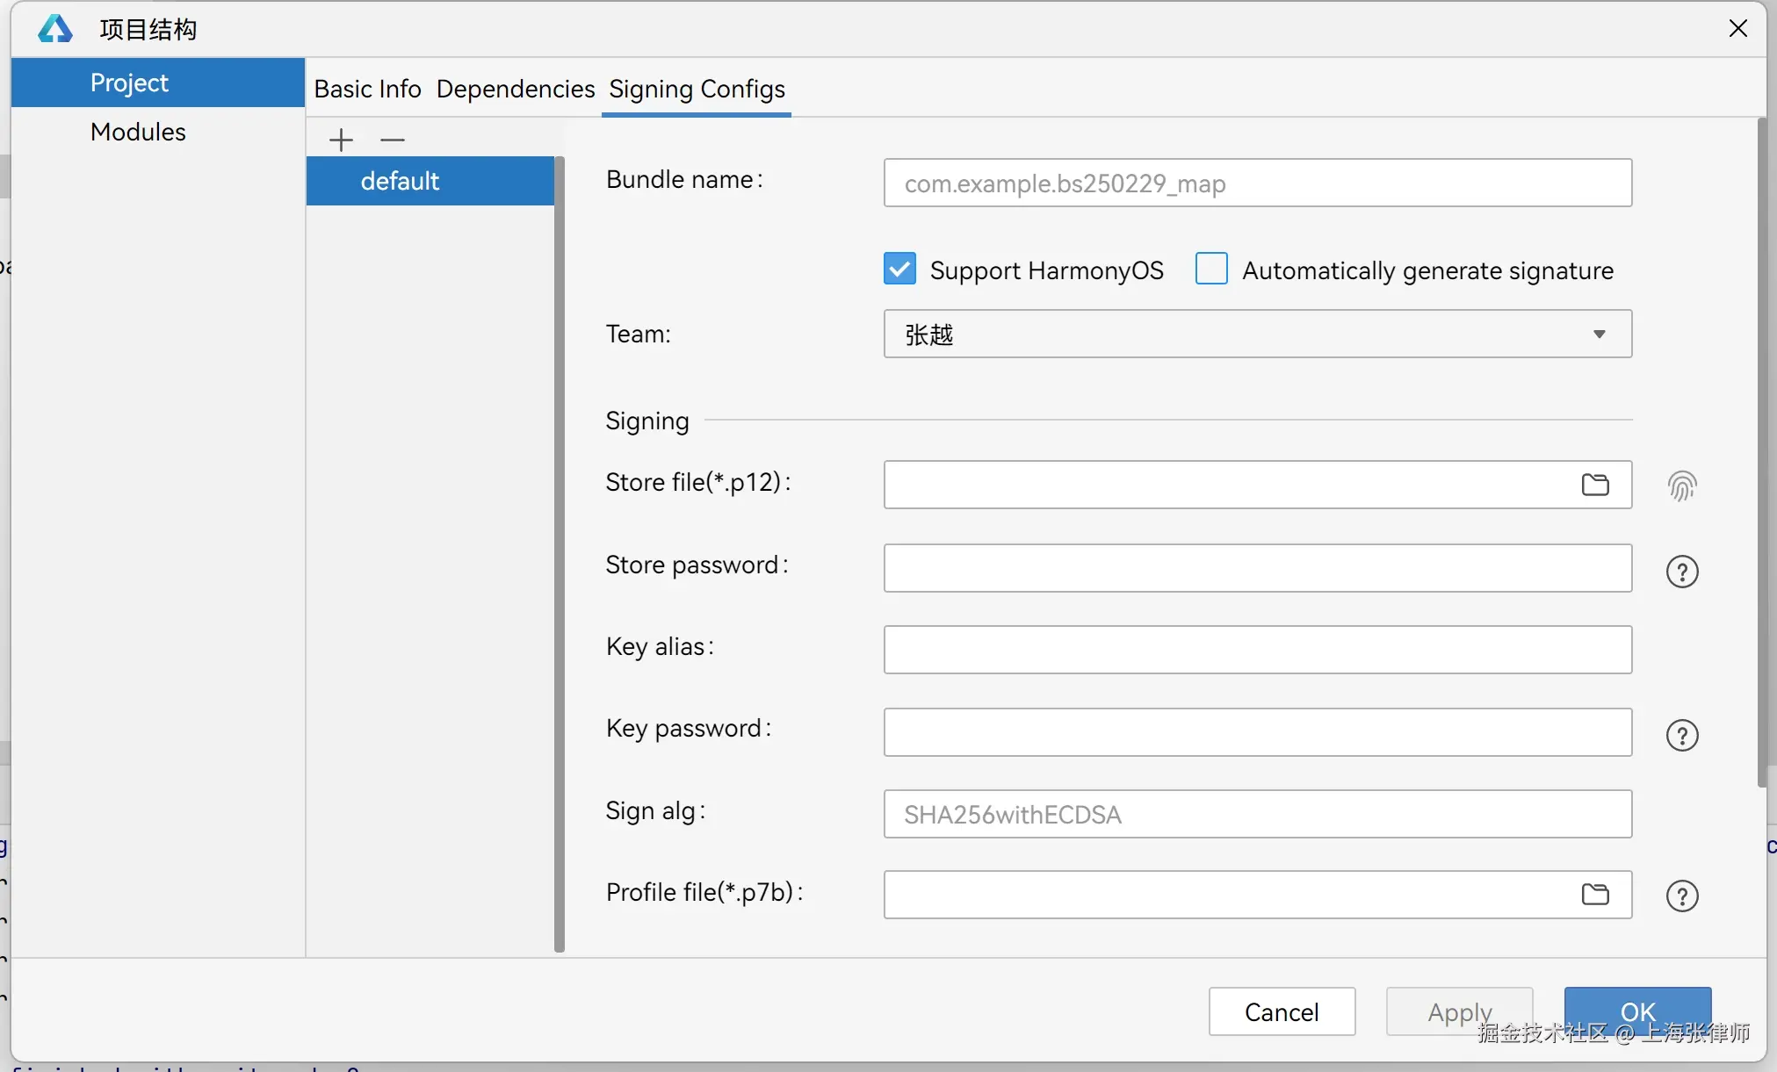This screenshot has width=1777, height=1072.
Task: Click the vertical scrollbar on the right
Action: (1760, 452)
